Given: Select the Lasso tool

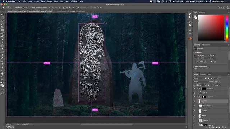Looking at the screenshot, I should click(x=3, y=21).
